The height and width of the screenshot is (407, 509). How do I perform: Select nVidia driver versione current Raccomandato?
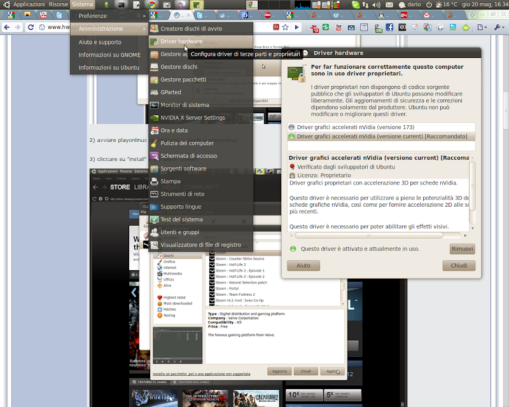(381, 136)
